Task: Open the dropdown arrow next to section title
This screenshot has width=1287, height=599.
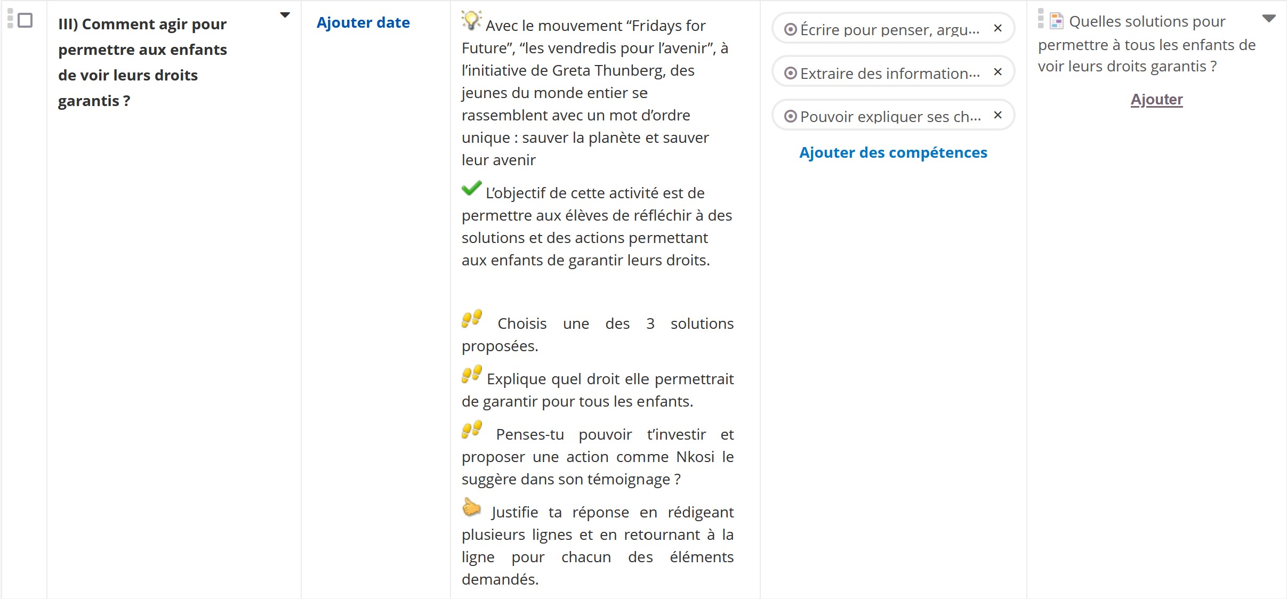Action: [285, 15]
